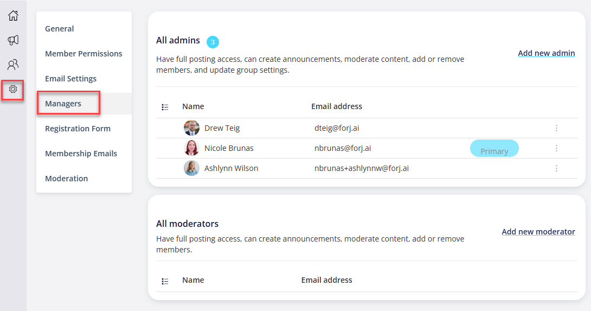Viewport: 591px width, 311px height.
Task: Click Drew Teig's profile photo
Action: [191, 128]
